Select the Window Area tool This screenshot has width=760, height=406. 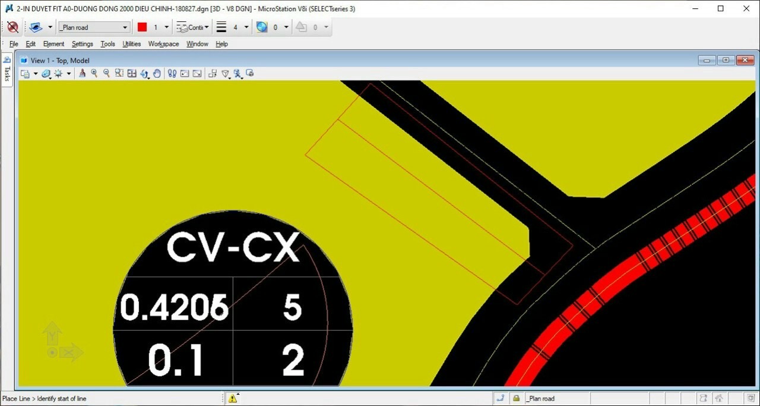[119, 74]
